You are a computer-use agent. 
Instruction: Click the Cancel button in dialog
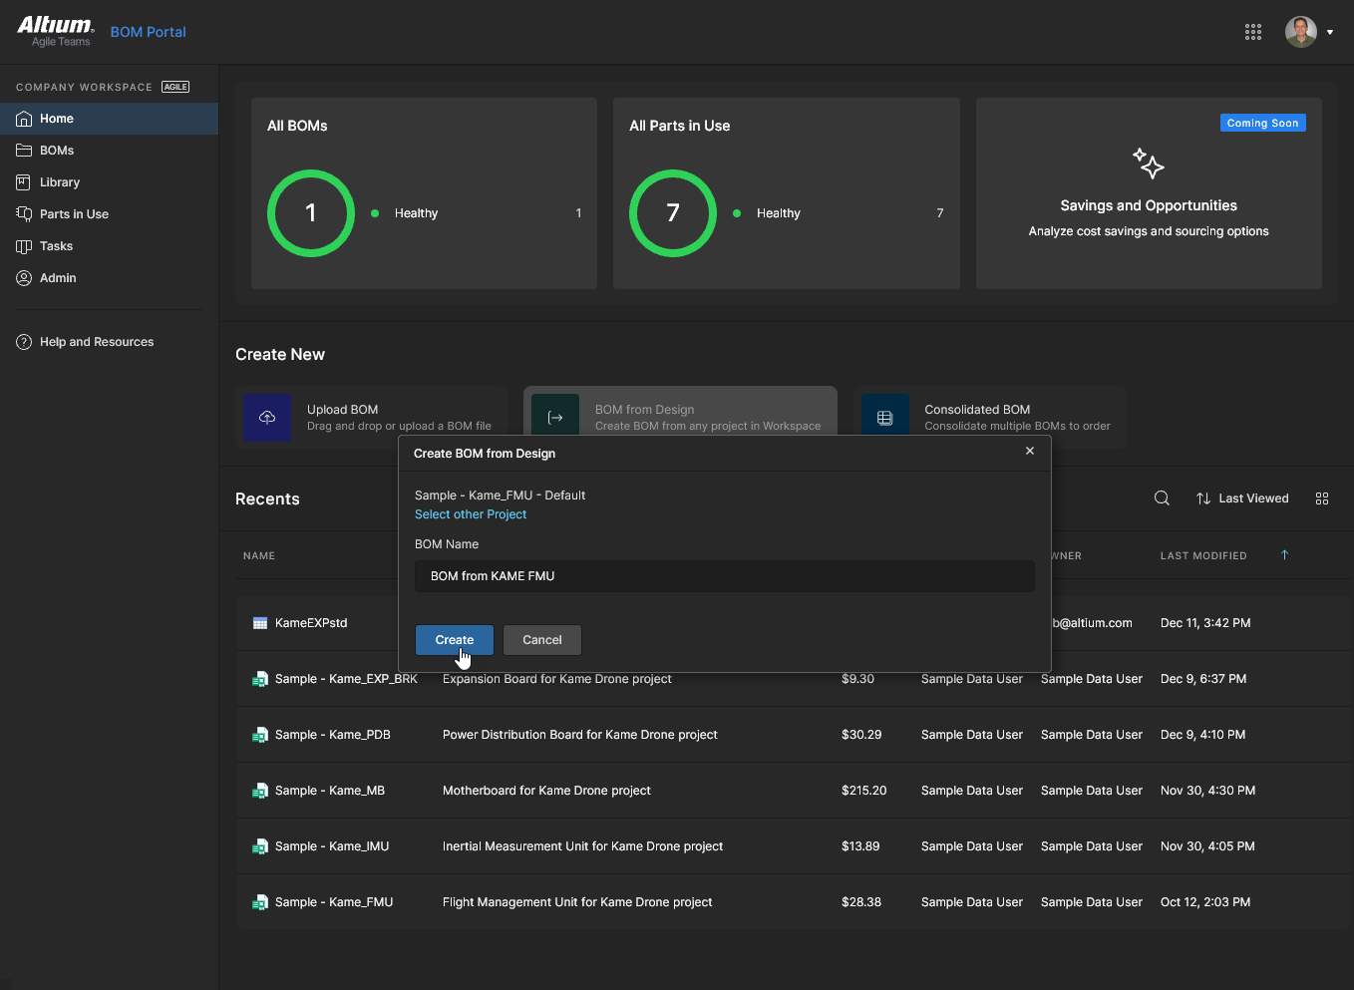[x=542, y=640]
